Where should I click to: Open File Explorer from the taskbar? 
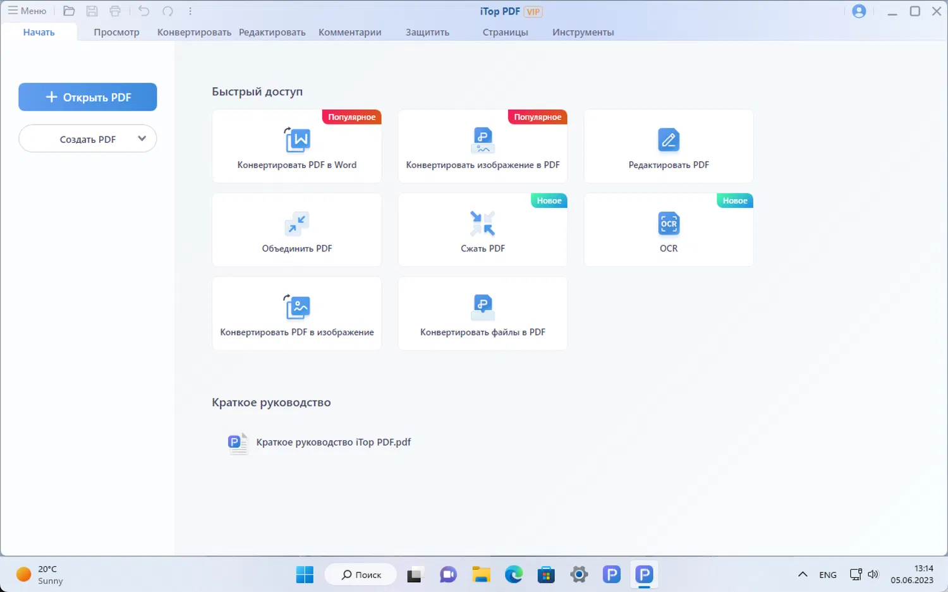point(482,575)
